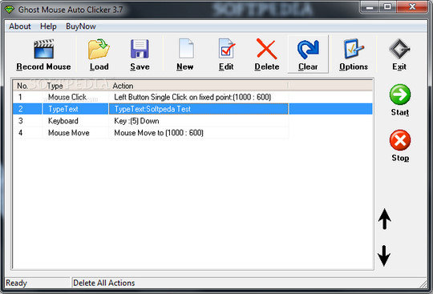This screenshot has width=433, height=294.
Task: Click row number 3 cell
Action: 27,121
